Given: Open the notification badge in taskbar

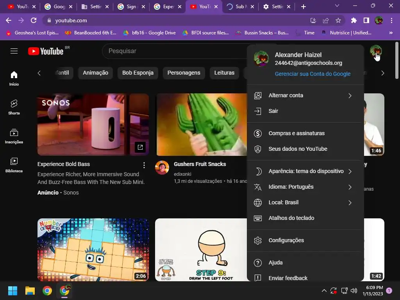Looking at the screenshot, I should click(389, 291).
